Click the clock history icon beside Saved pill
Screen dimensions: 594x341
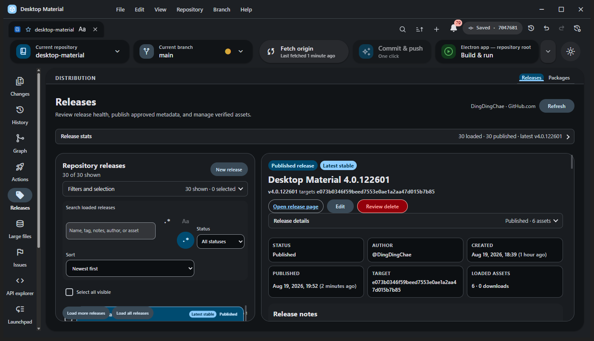[x=531, y=28]
